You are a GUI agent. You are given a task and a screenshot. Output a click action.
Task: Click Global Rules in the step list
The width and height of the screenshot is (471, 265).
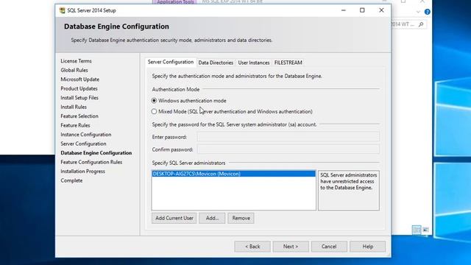pyautogui.click(x=74, y=70)
